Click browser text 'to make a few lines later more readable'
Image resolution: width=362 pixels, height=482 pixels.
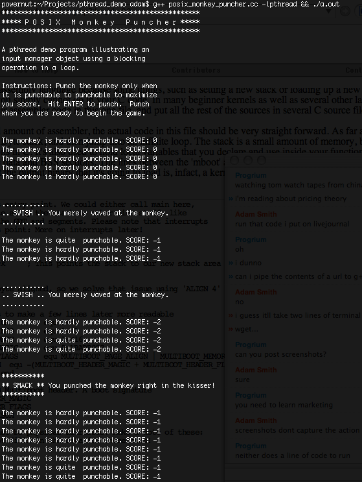pos(89,314)
